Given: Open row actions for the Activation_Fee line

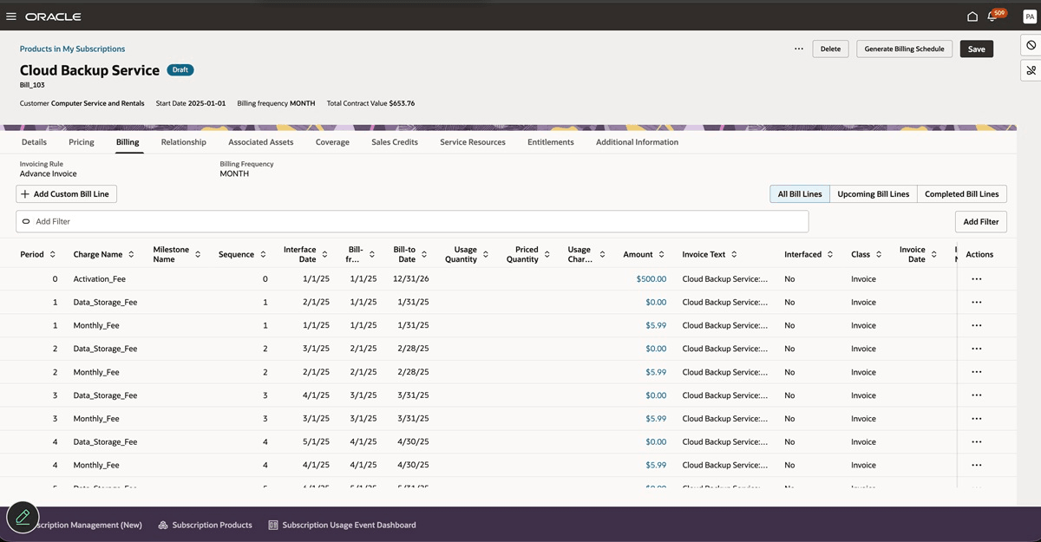Looking at the screenshot, I should pyautogui.click(x=977, y=279).
